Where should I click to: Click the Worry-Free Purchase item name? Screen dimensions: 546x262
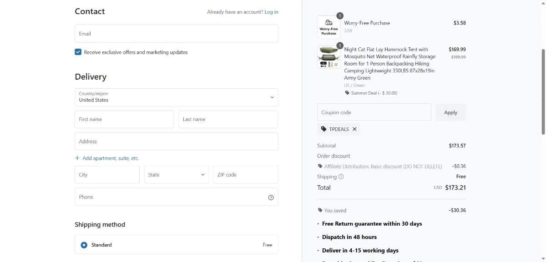click(367, 23)
